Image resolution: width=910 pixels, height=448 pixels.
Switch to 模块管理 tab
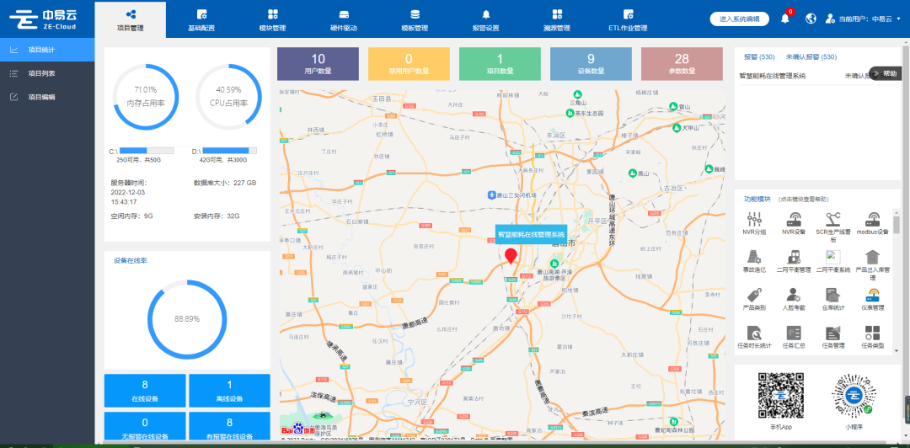click(x=273, y=19)
